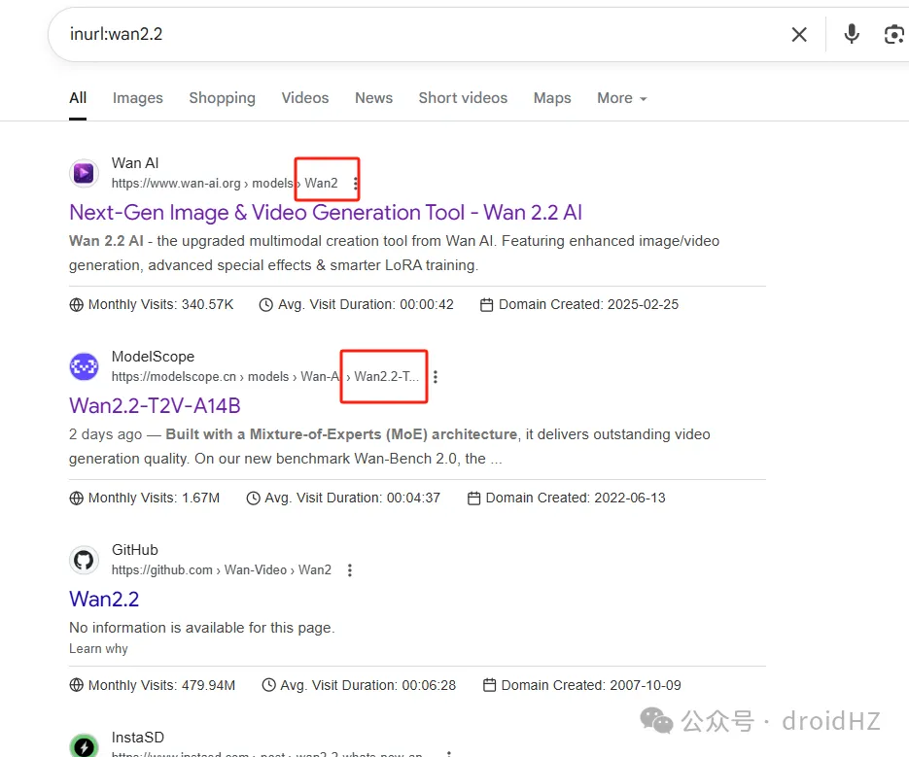
Task: Switch to the Images tab
Action: click(x=138, y=98)
